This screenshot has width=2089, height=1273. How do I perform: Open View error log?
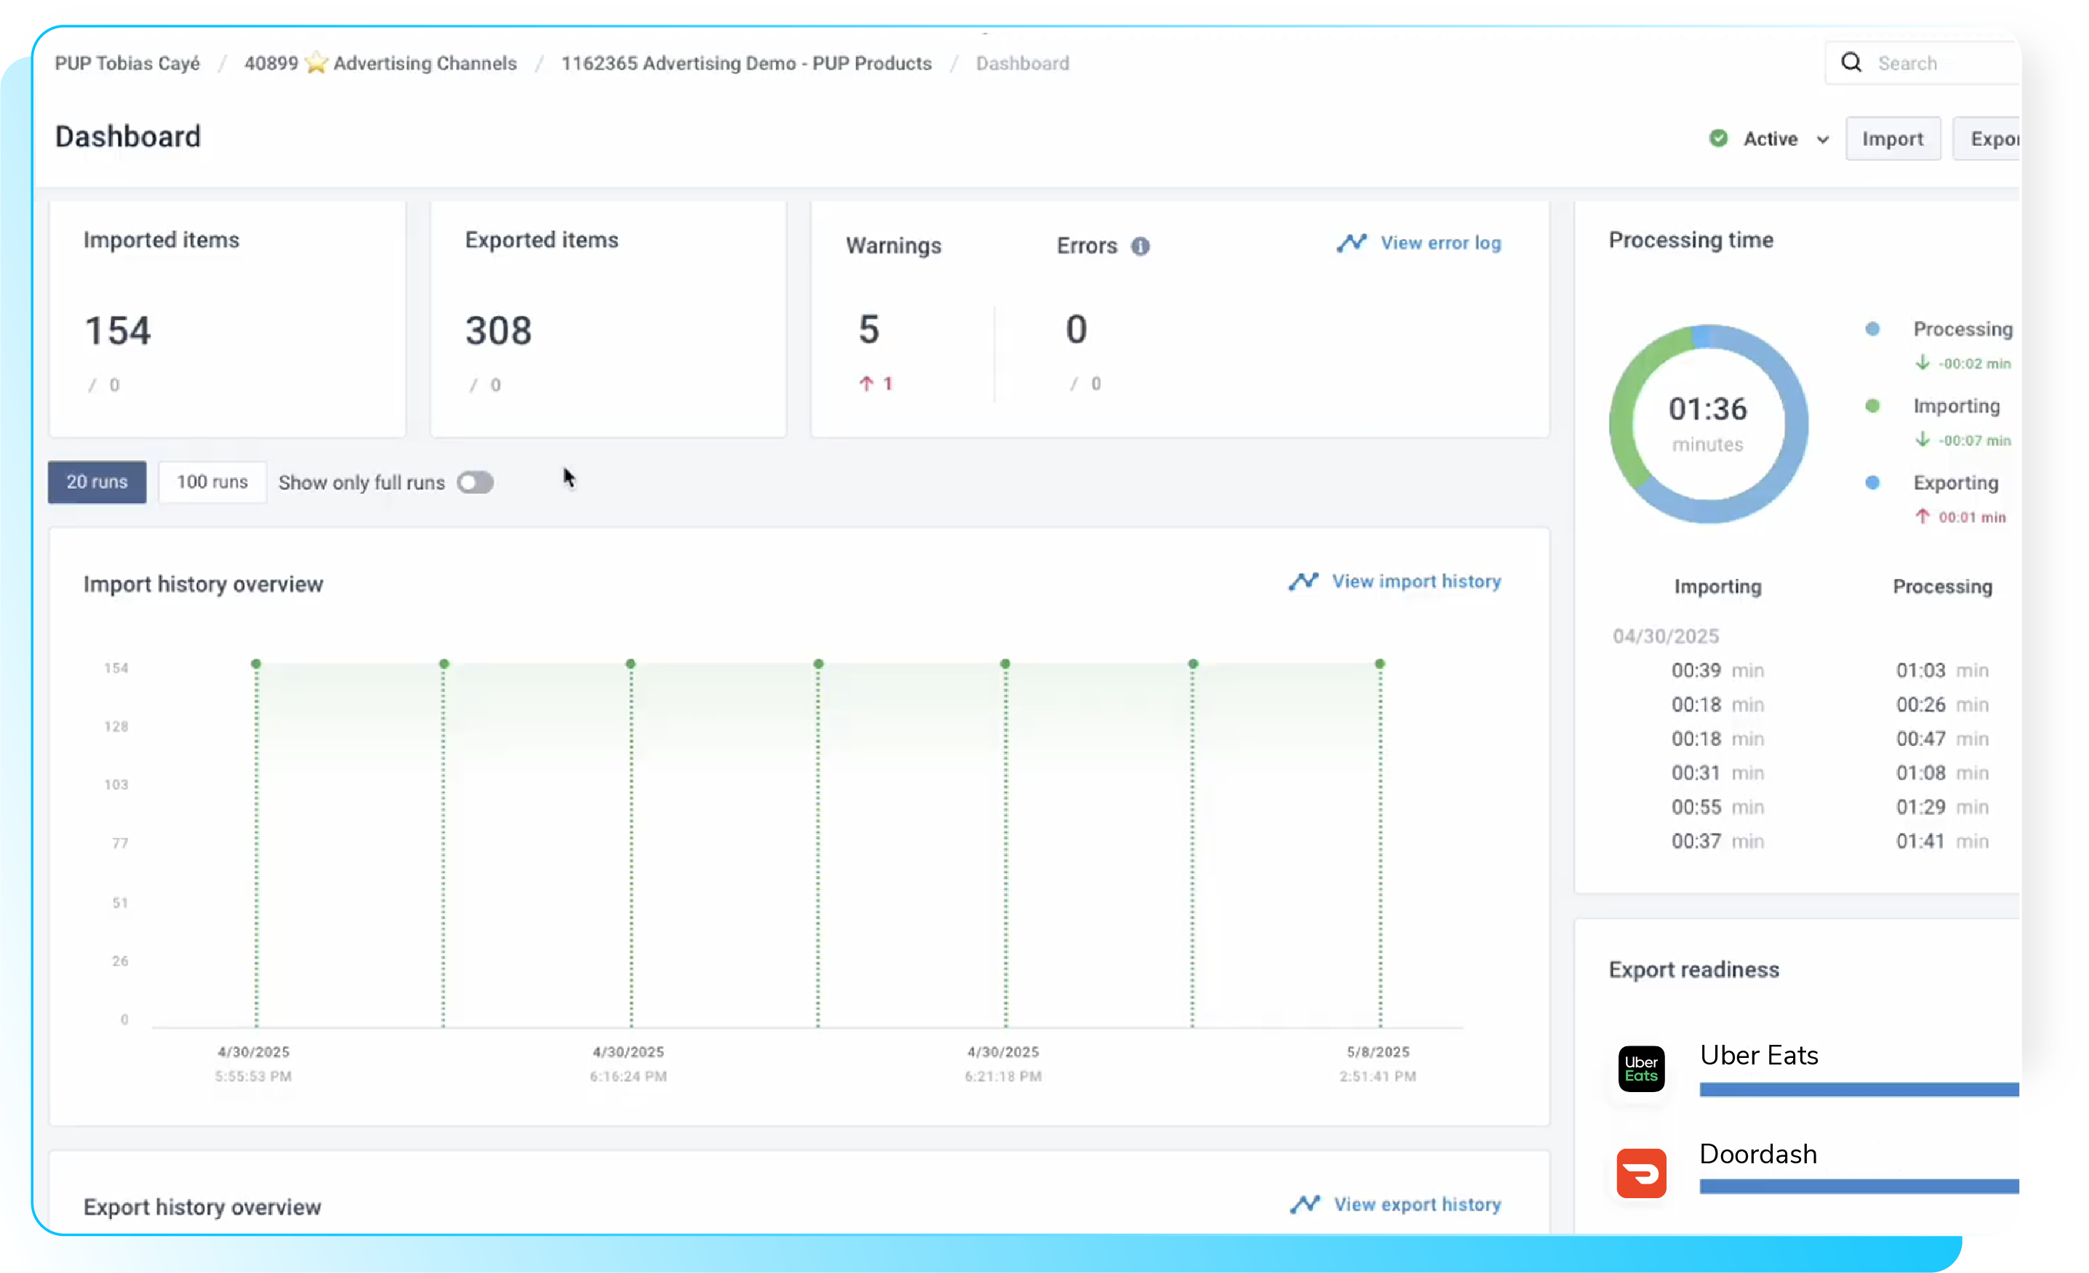(1439, 243)
